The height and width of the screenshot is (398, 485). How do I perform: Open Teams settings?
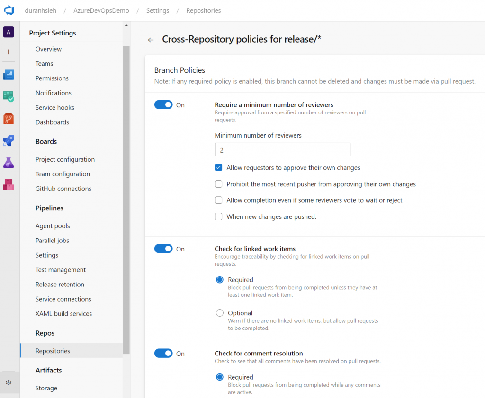[x=44, y=64]
